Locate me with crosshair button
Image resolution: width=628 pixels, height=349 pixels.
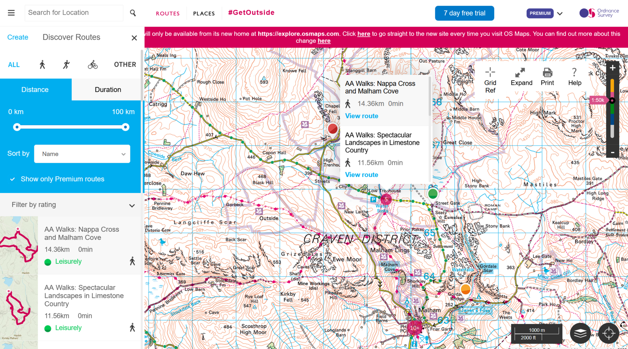click(608, 333)
